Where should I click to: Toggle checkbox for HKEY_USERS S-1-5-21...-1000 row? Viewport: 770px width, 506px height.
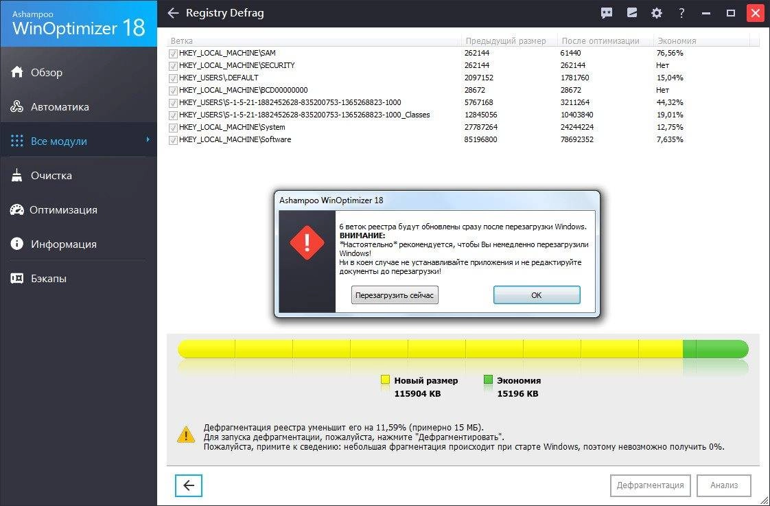click(x=173, y=103)
